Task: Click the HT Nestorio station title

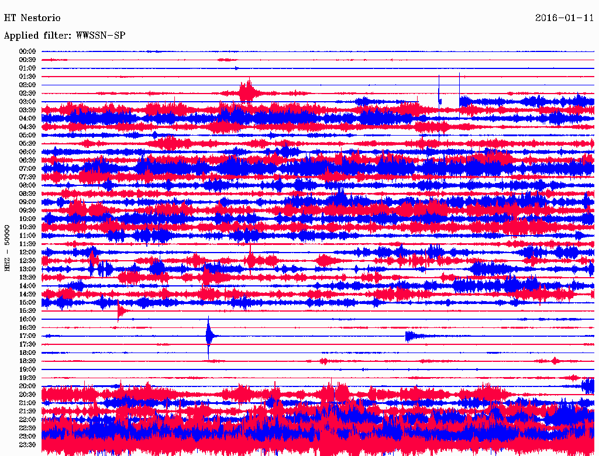Action: point(32,18)
